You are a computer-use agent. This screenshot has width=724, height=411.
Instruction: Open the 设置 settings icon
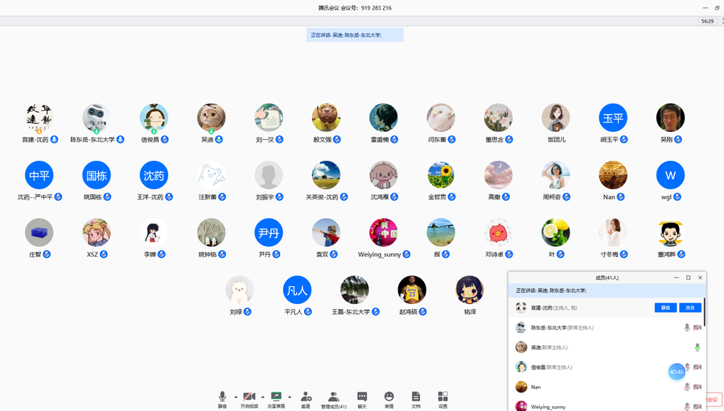(442, 397)
